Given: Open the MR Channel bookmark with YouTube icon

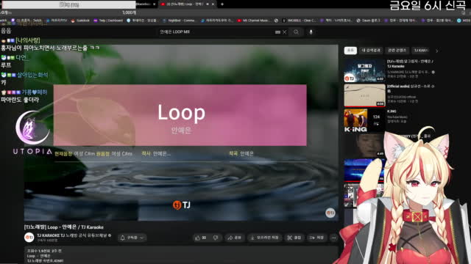Looking at the screenshot, I should 253,21.
